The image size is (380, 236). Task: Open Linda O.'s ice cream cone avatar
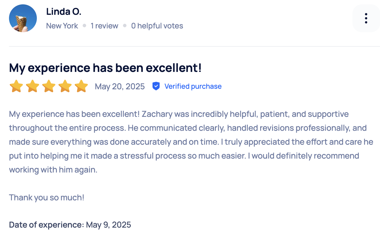23,18
